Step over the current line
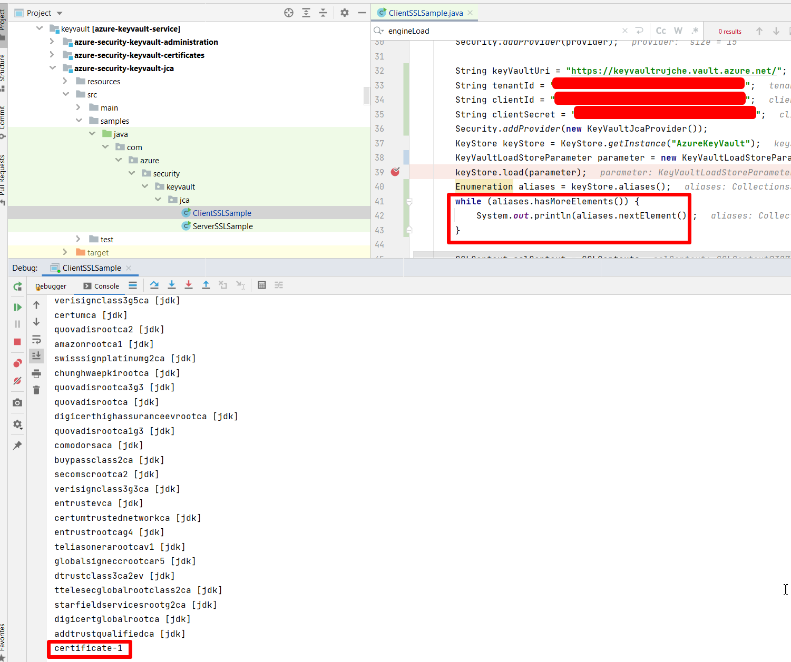This screenshot has height=662, width=791. coord(154,285)
